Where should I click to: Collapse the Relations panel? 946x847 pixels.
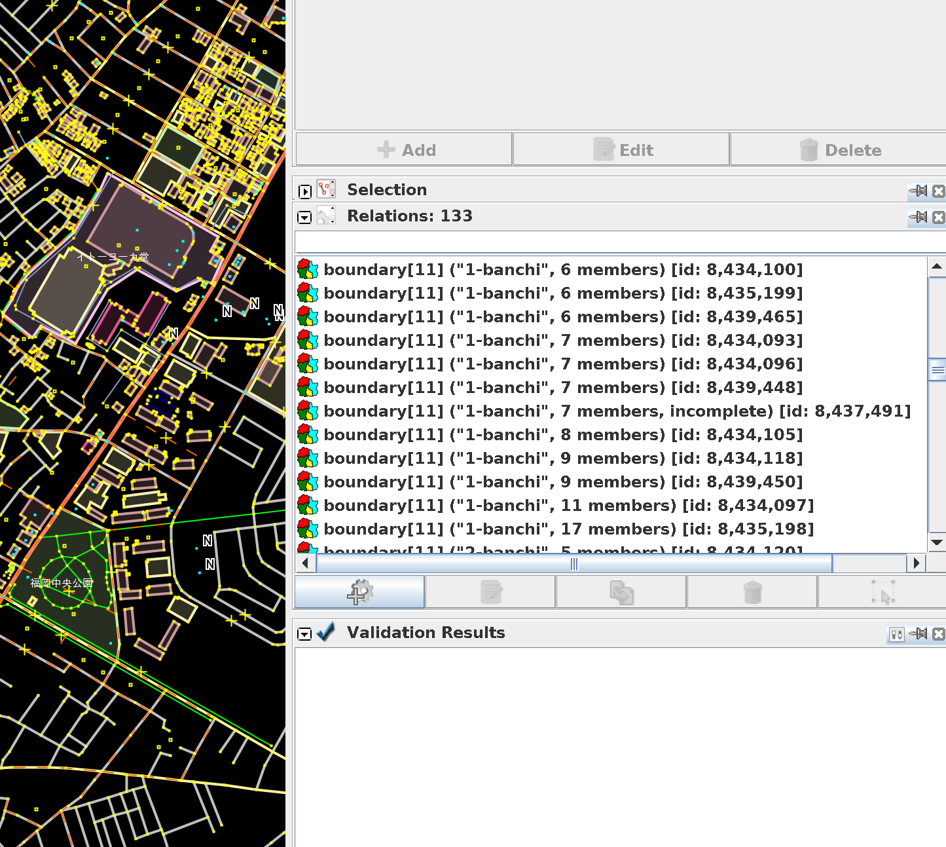304,217
